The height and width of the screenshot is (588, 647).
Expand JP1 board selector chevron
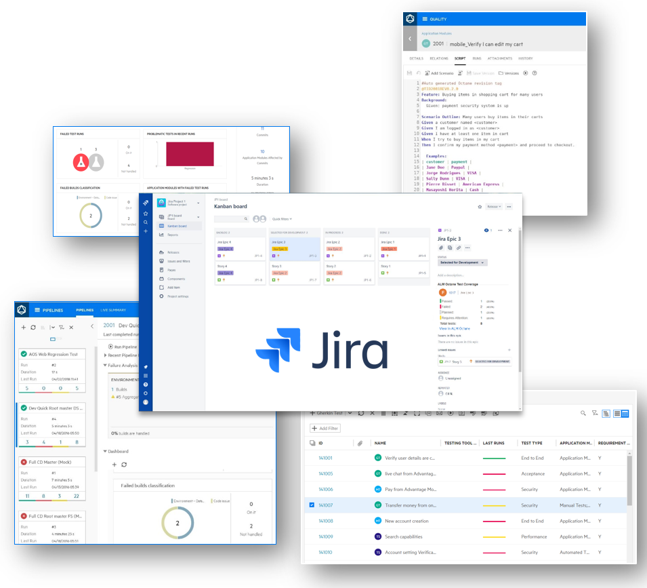(199, 217)
